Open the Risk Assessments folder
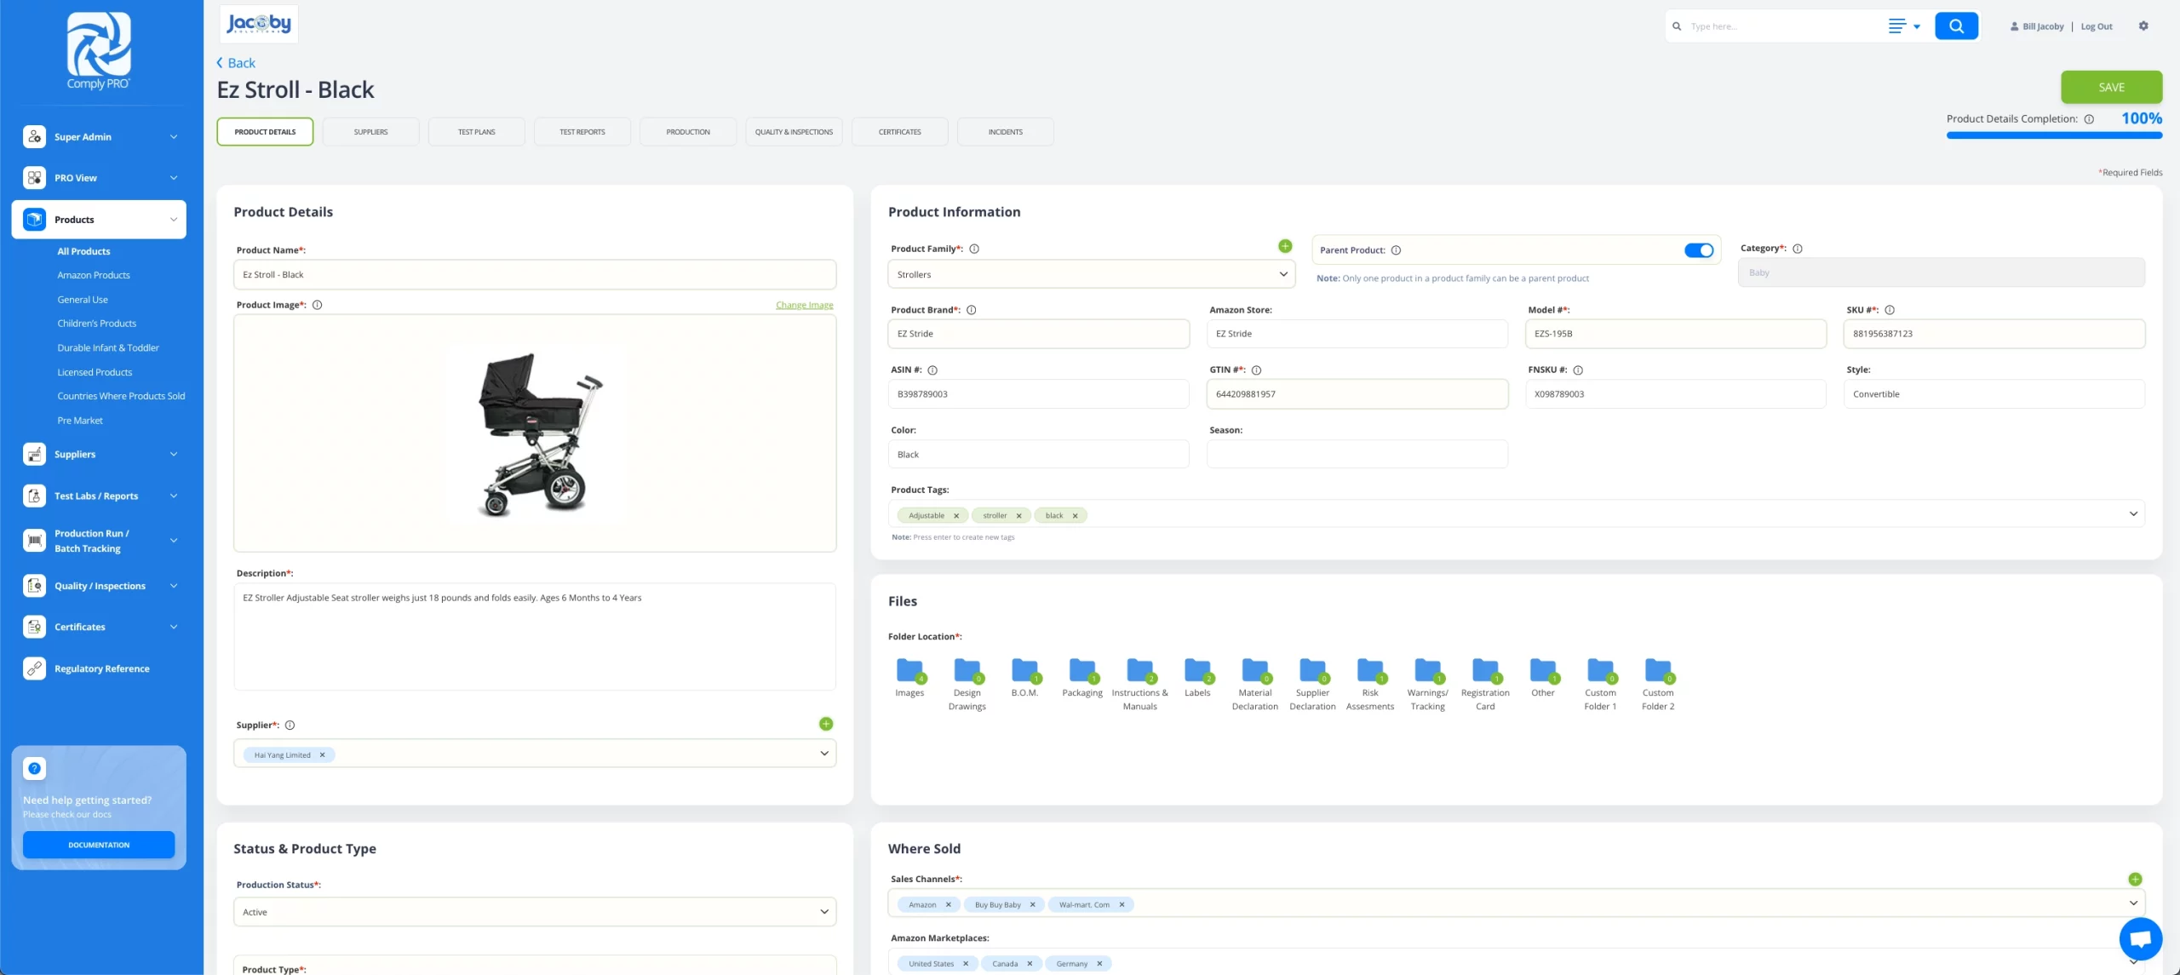2180x975 pixels. click(1369, 670)
